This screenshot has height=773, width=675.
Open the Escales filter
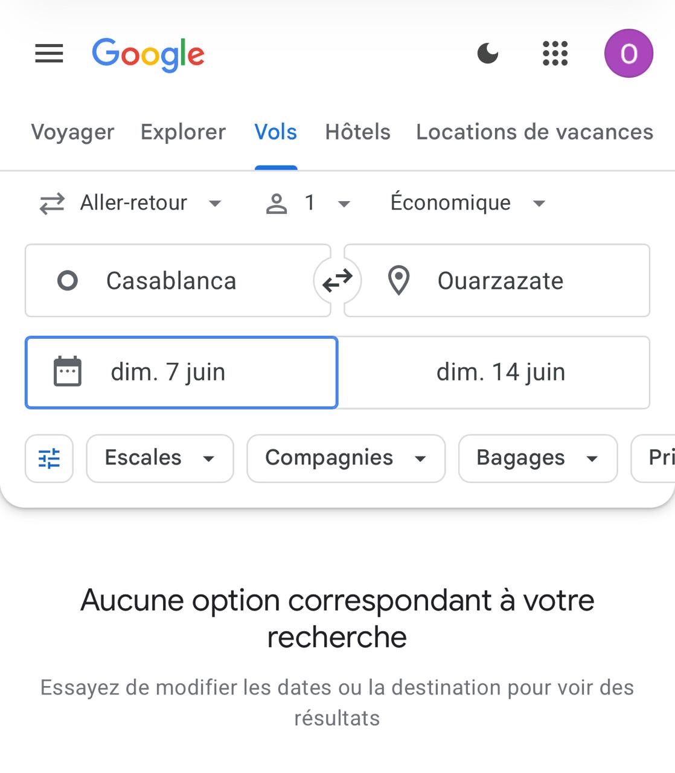(160, 458)
